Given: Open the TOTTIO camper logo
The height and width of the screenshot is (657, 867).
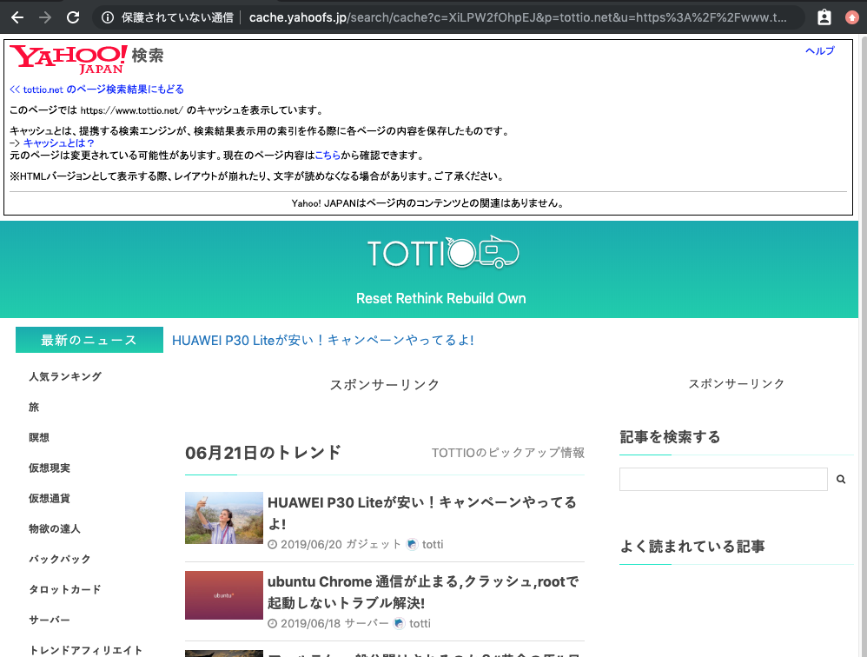Looking at the screenshot, I should [443, 252].
